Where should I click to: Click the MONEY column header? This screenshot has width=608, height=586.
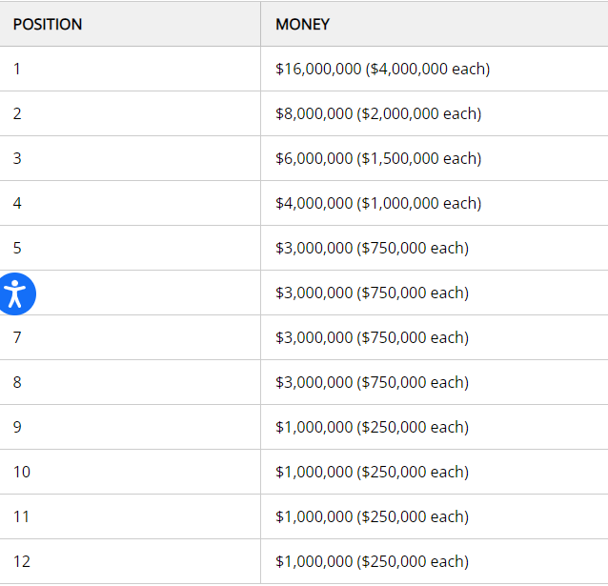[302, 25]
